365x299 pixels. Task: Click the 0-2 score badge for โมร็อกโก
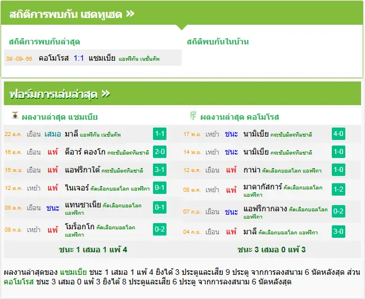pyautogui.click(x=160, y=229)
